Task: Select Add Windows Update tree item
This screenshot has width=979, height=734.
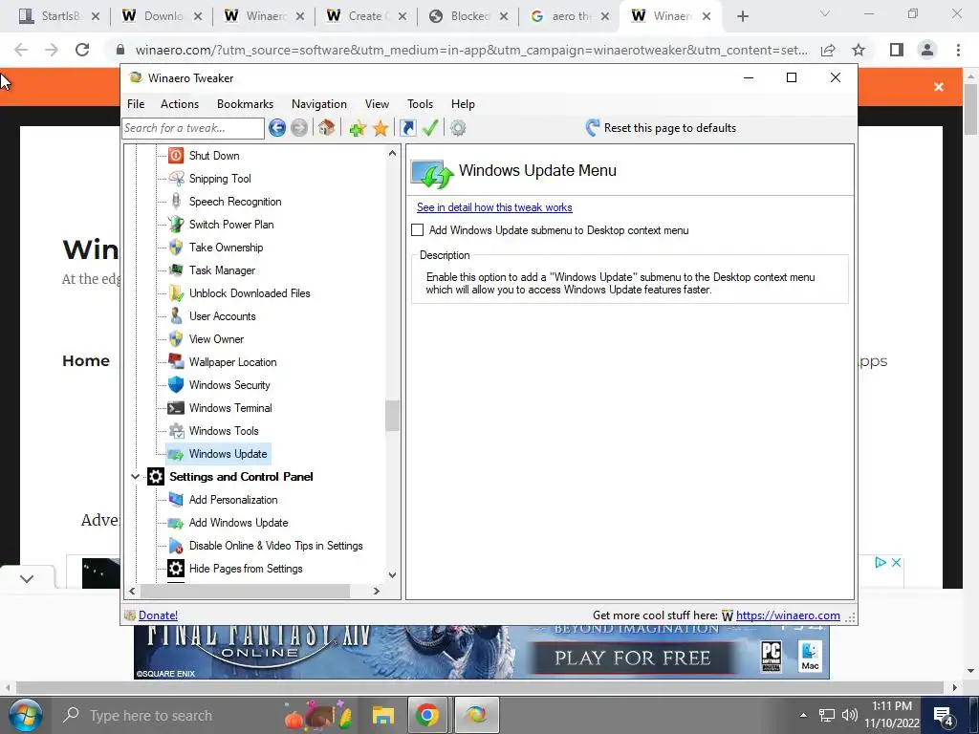Action: [238, 523]
